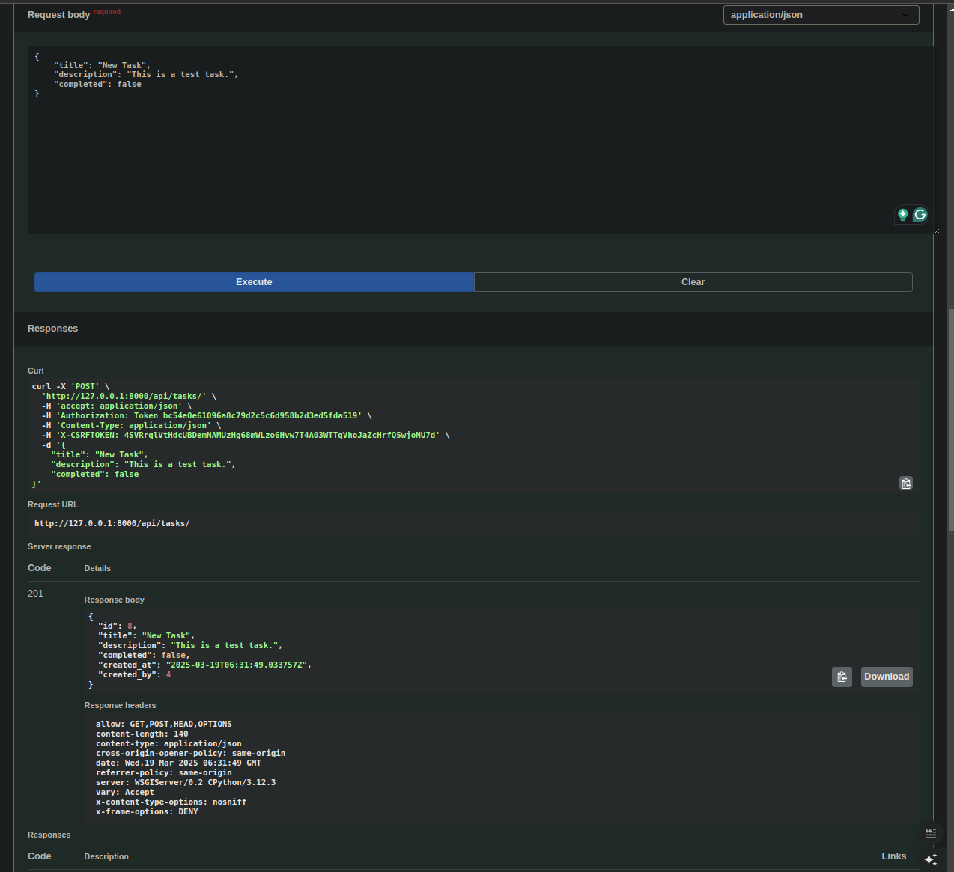This screenshot has width=954, height=872.
Task: Click the Grammarly icon in request body
Action: point(920,215)
